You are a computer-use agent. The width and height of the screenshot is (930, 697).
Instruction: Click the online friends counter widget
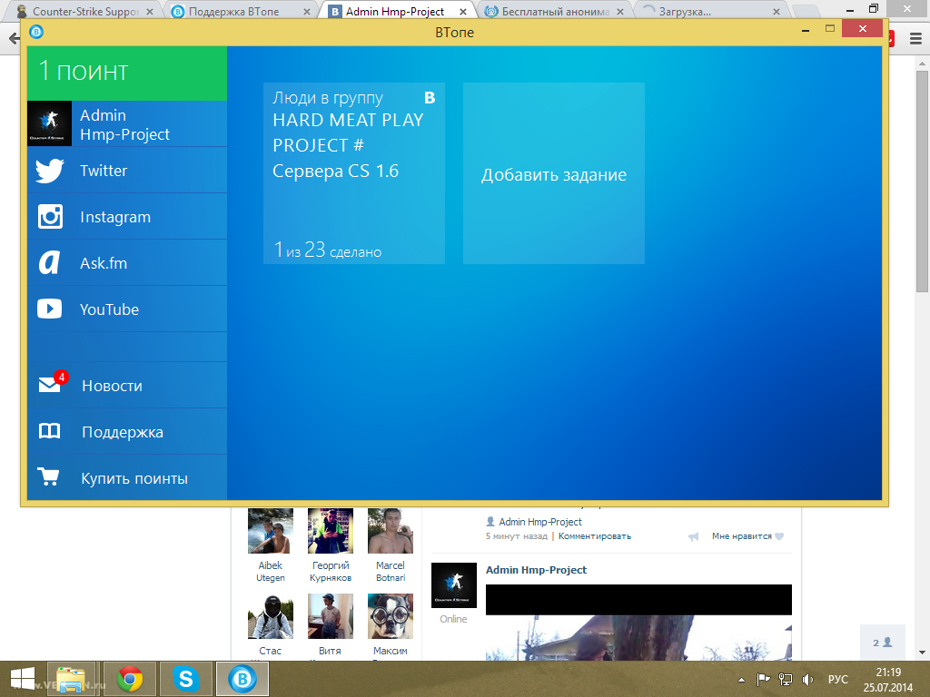(883, 642)
